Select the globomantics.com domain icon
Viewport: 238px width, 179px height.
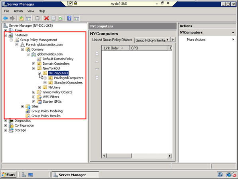[33, 54]
